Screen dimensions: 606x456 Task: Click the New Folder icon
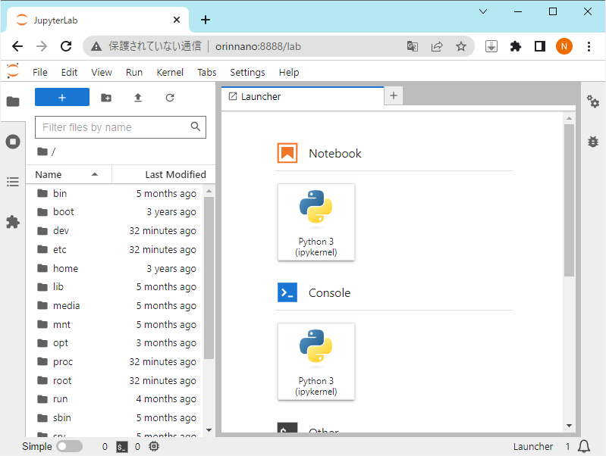(106, 98)
